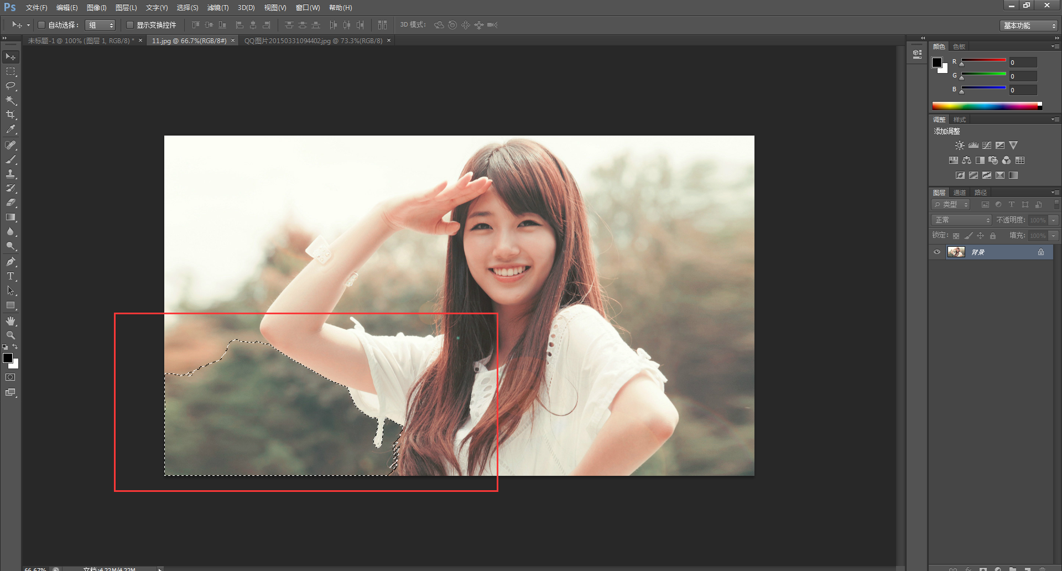Image resolution: width=1062 pixels, height=571 pixels.
Task: Select the Horizontal Type tool
Action: (x=11, y=276)
